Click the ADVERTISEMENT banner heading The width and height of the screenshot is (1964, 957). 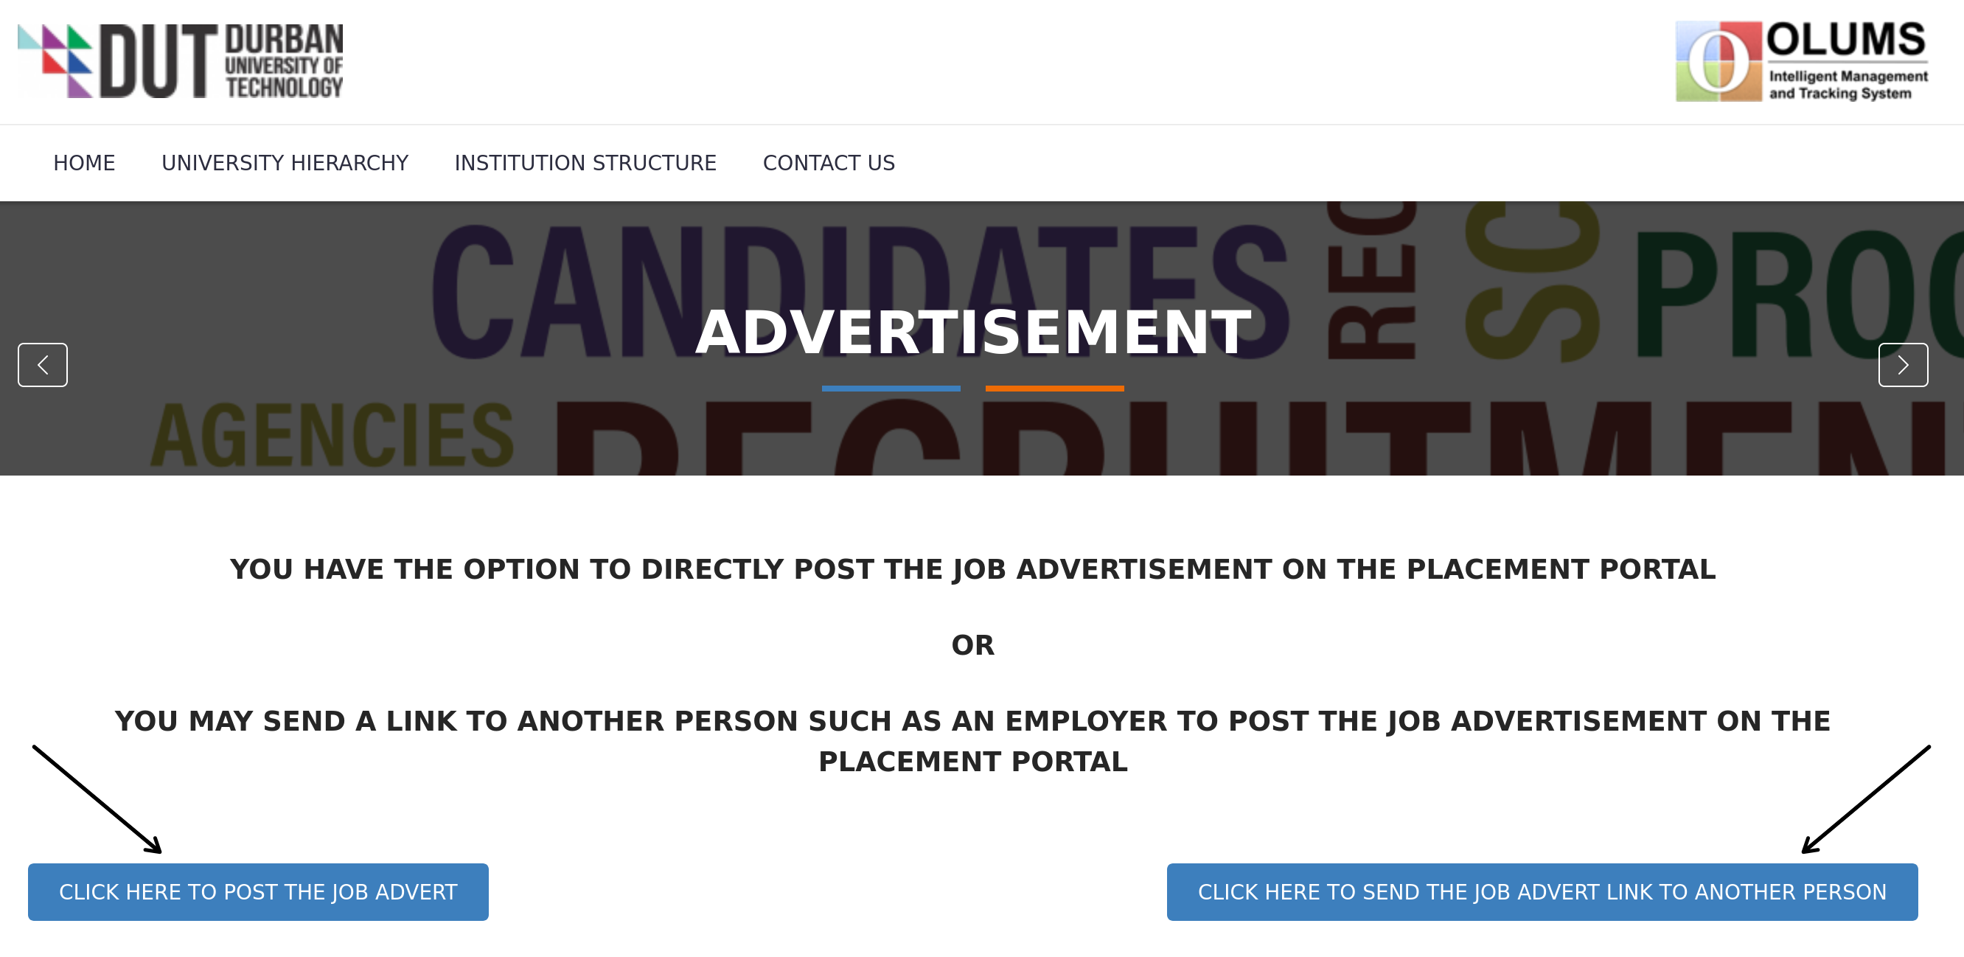[x=973, y=333]
